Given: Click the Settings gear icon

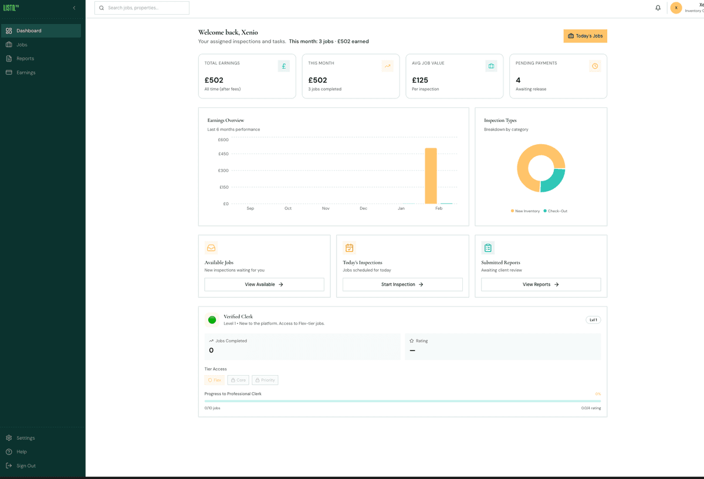Looking at the screenshot, I should tap(9, 438).
